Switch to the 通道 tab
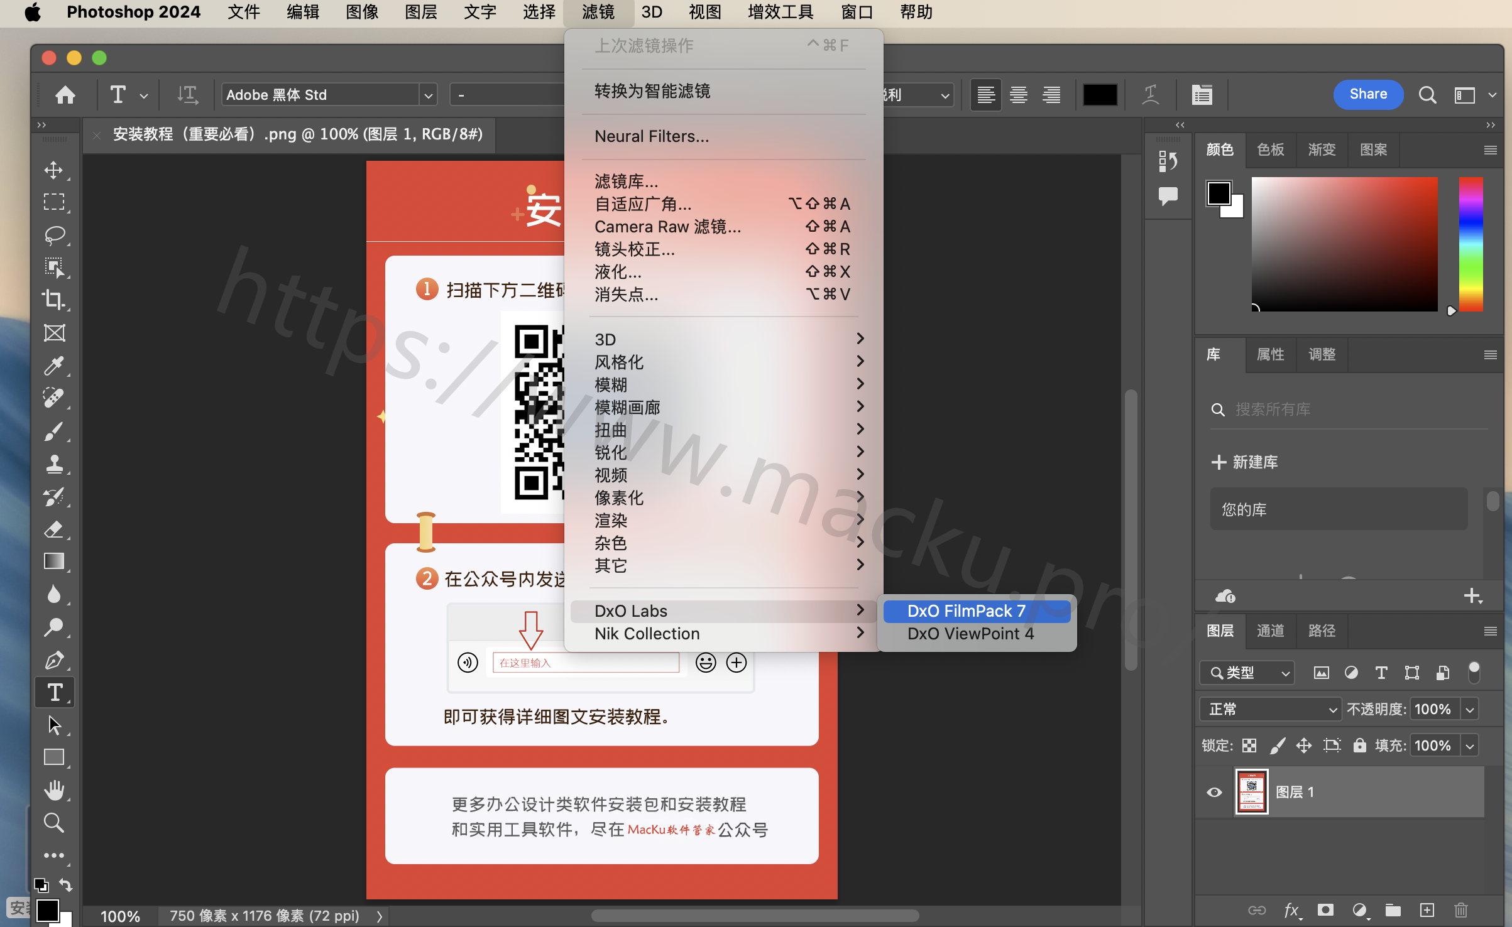This screenshot has height=927, width=1512. (1270, 631)
